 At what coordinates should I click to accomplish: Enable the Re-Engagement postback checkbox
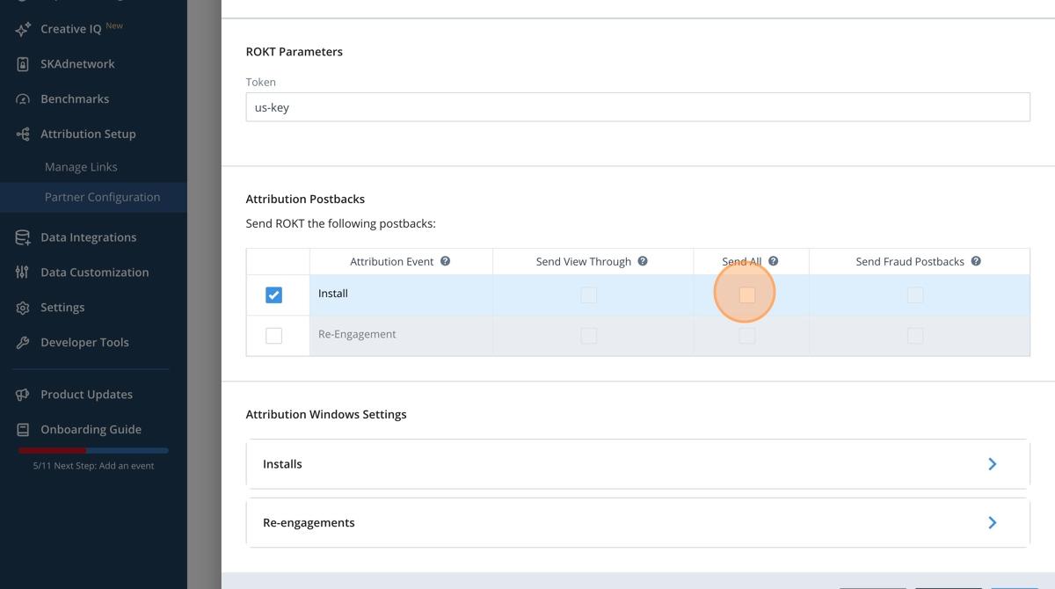pos(275,335)
